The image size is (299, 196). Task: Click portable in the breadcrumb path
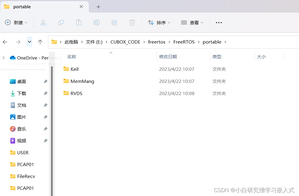point(212,42)
